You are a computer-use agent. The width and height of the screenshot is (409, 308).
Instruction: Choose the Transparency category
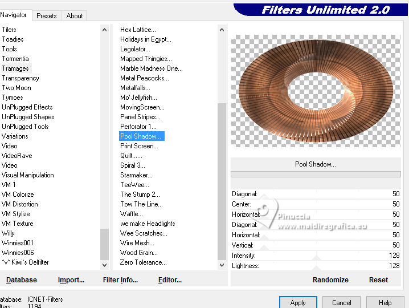point(21,78)
